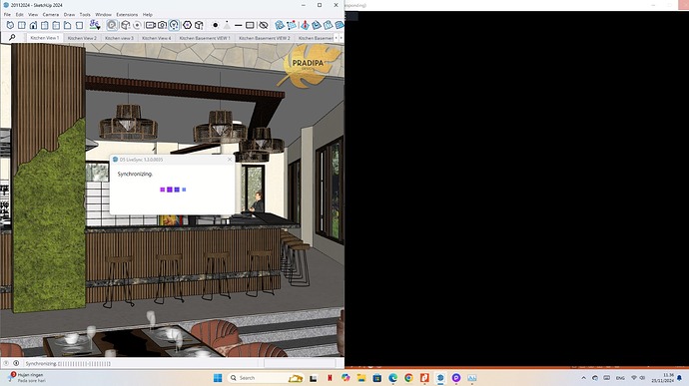Open the style dropdown arrow icon in toolbar

point(95,25)
